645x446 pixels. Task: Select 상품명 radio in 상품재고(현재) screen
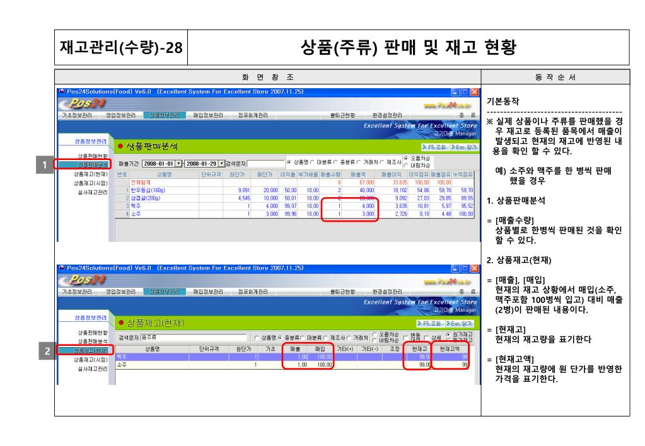click(x=257, y=338)
